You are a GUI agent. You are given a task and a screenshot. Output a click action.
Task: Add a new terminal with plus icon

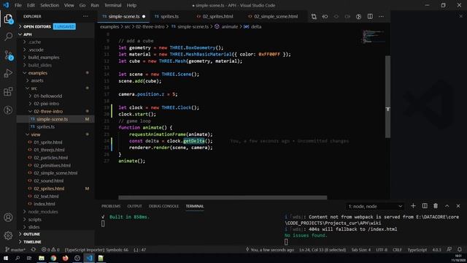(x=413, y=206)
